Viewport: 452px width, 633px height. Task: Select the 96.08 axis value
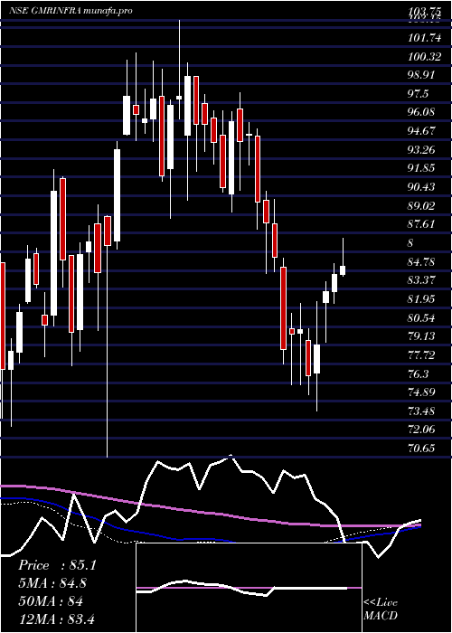[x=421, y=112]
